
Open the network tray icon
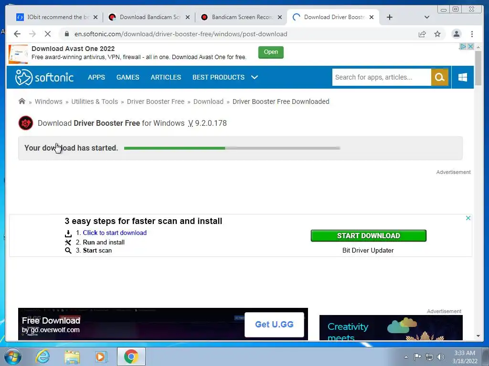point(429,357)
